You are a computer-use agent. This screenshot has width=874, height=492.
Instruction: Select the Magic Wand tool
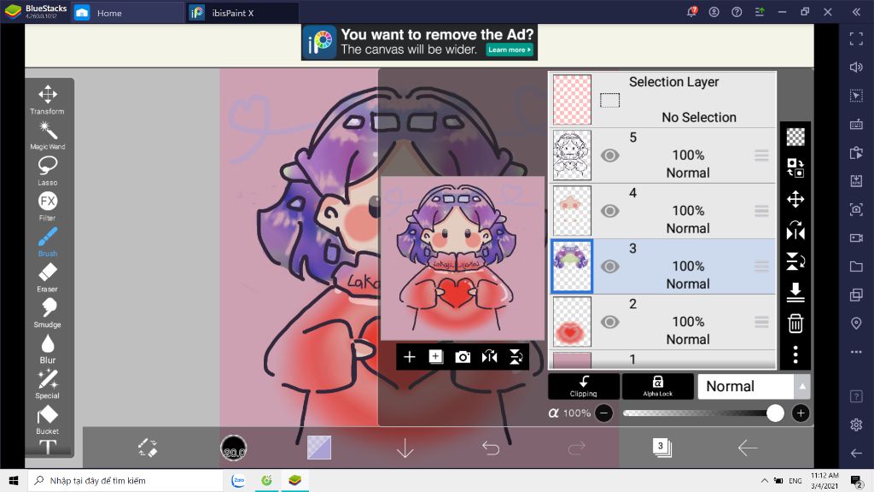[x=48, y=136]
